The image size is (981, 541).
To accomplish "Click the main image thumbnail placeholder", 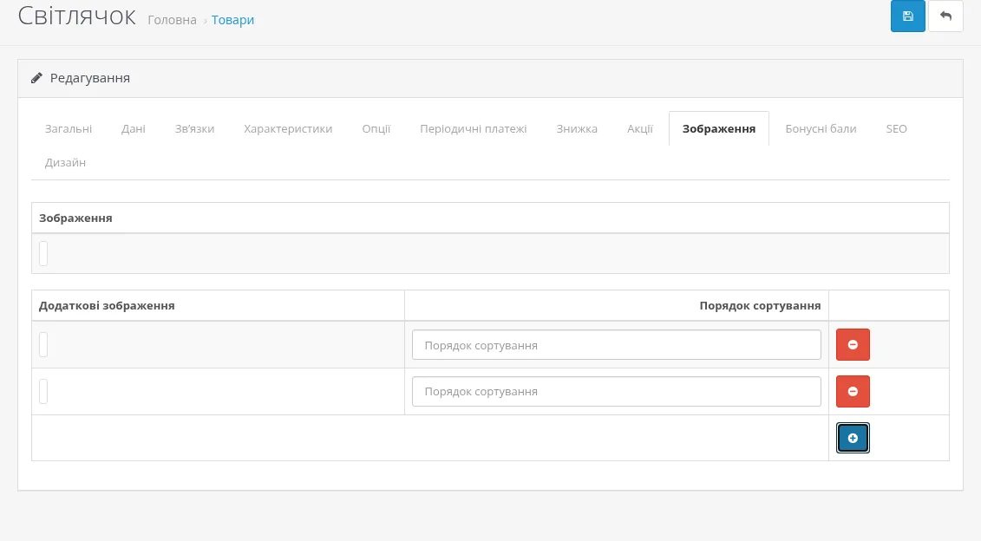I will click(x=43, y=253).
